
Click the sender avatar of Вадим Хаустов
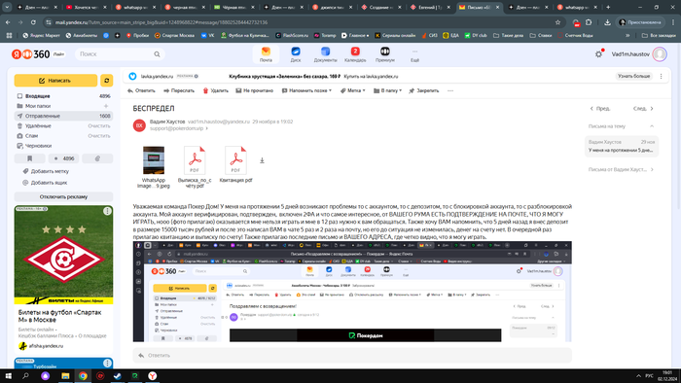click(x=139, y=125)
